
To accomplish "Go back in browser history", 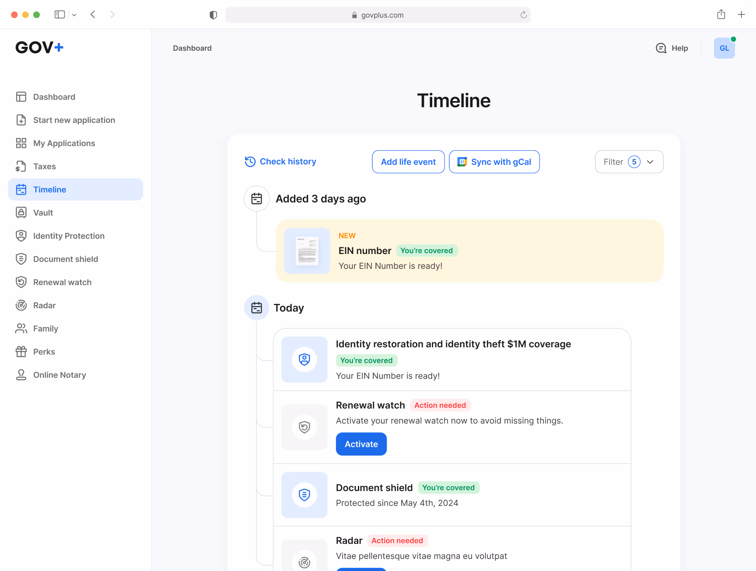I will 93,14.
